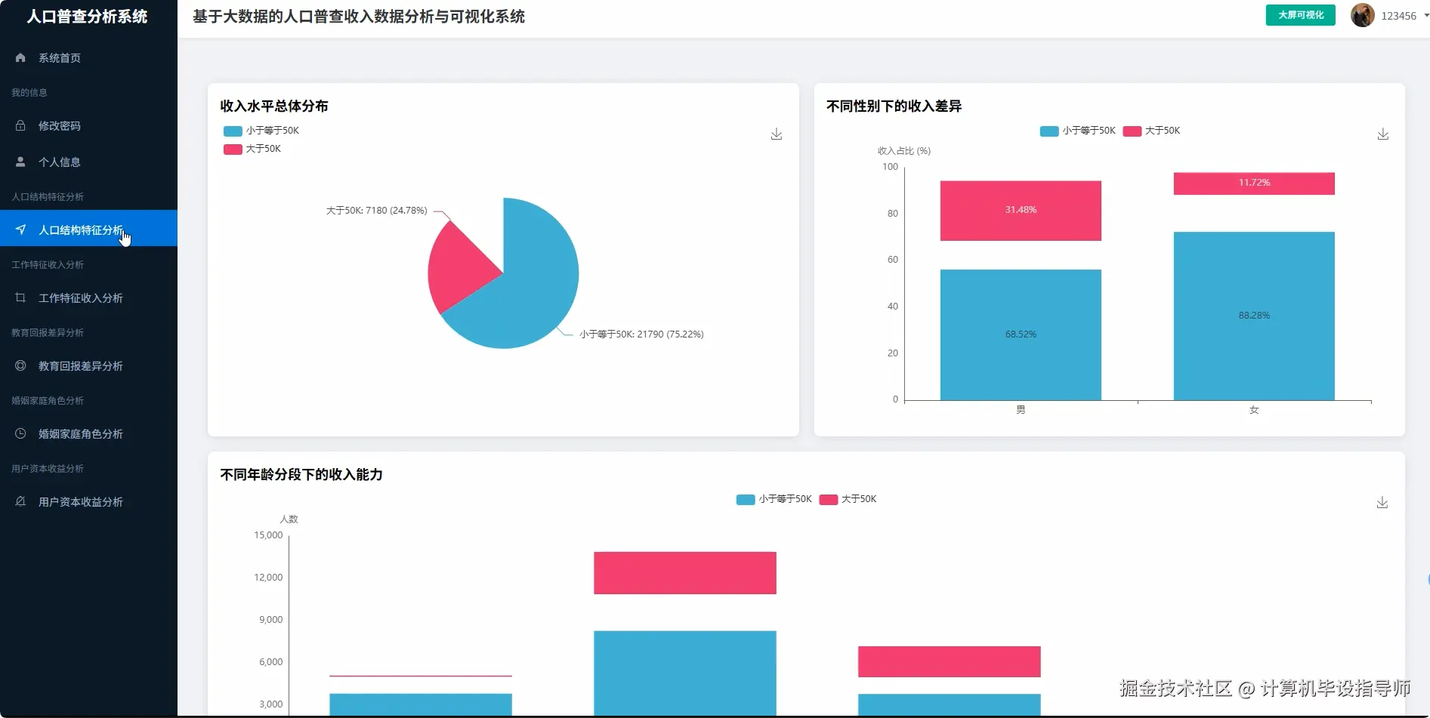The width and height of the screenshot is (1430, 718).
Task: Click the clock icon beside 婚姻家庭角色分析
Action: (20, 433)
